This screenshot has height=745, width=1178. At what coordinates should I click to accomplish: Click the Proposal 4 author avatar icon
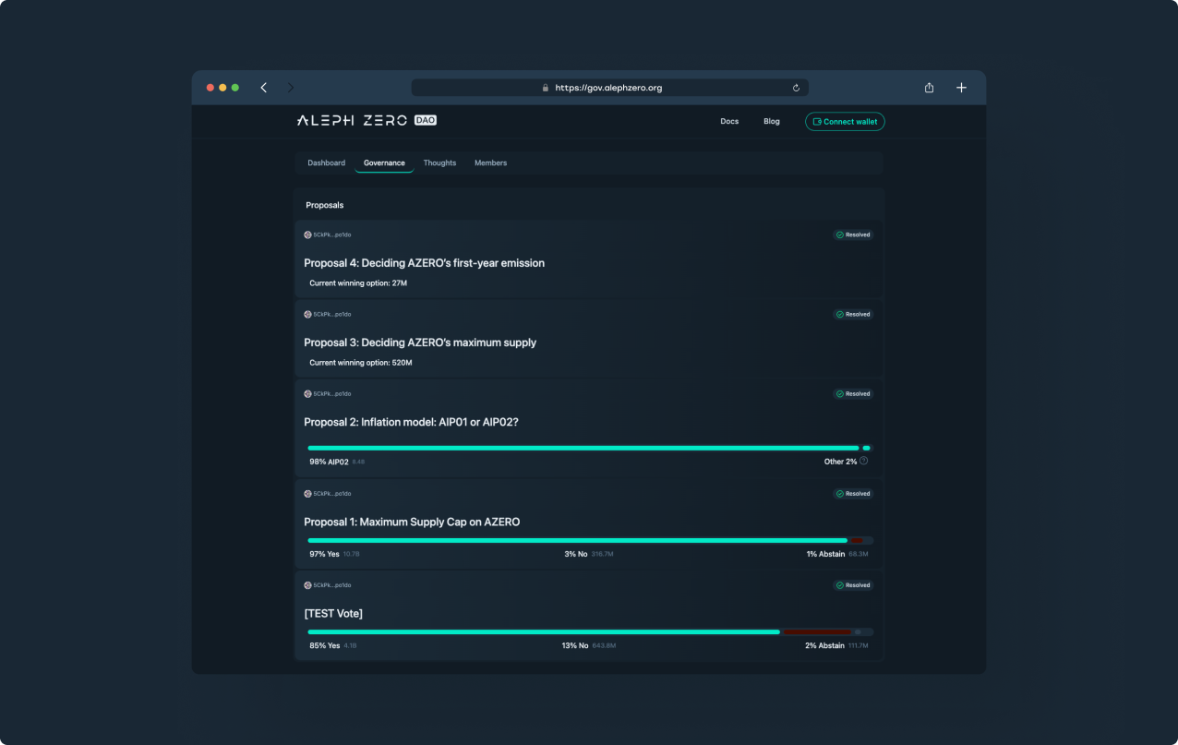(x=307, y=234)
